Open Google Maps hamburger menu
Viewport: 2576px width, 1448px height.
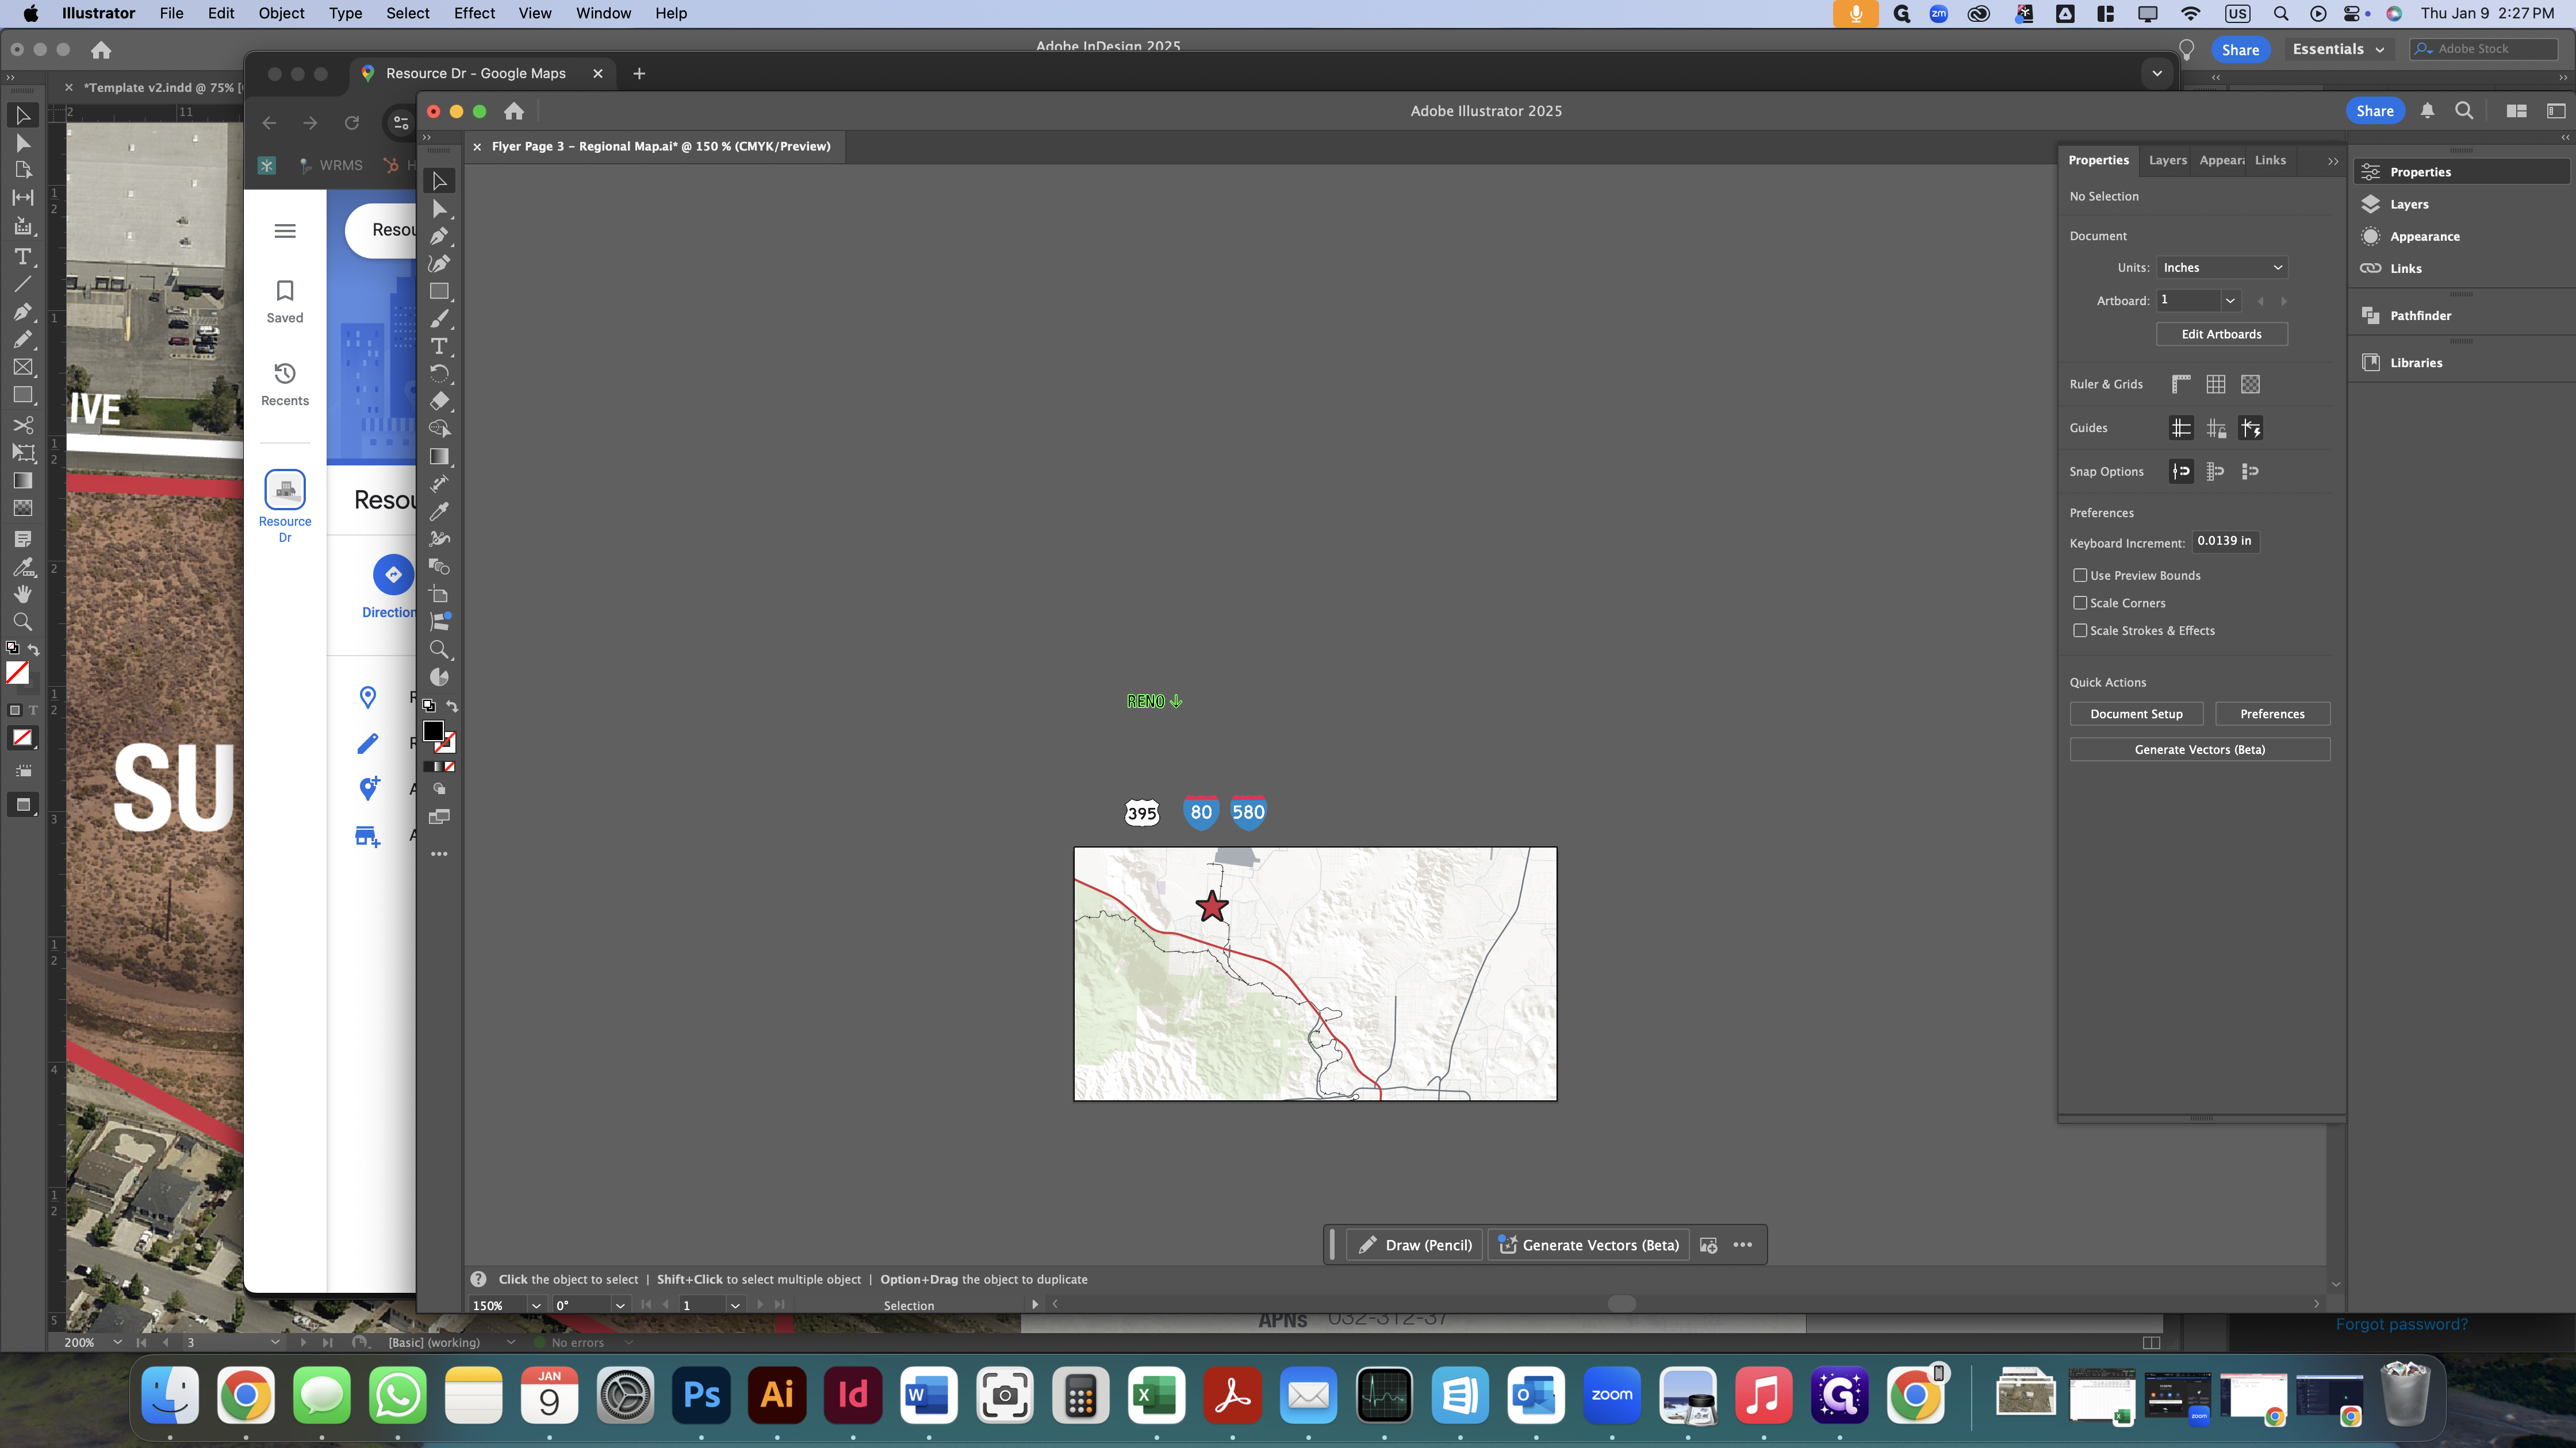[x=285, y=231]
